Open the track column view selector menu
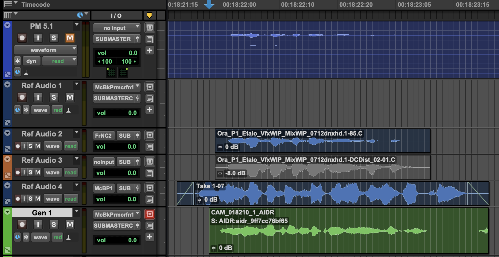The image size is (499, 257). tap(10, 15)
